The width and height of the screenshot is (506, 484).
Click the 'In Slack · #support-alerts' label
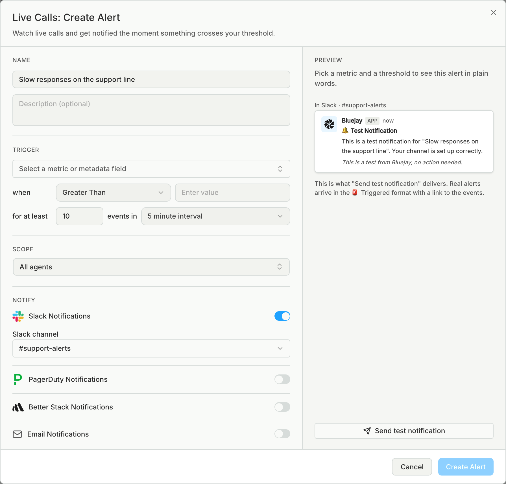[350, 105]
